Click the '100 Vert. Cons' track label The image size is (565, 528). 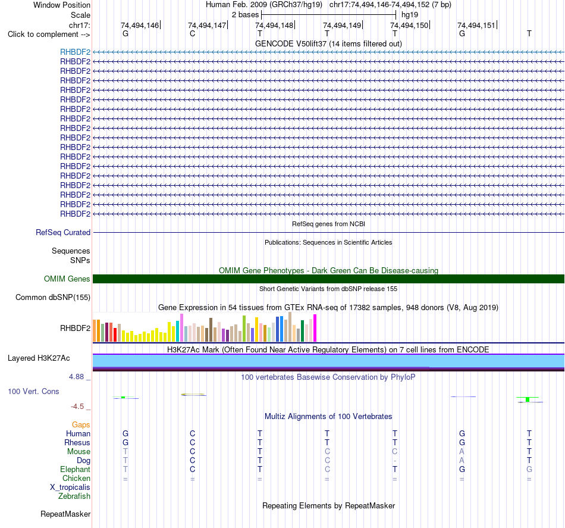pos(33,391)
